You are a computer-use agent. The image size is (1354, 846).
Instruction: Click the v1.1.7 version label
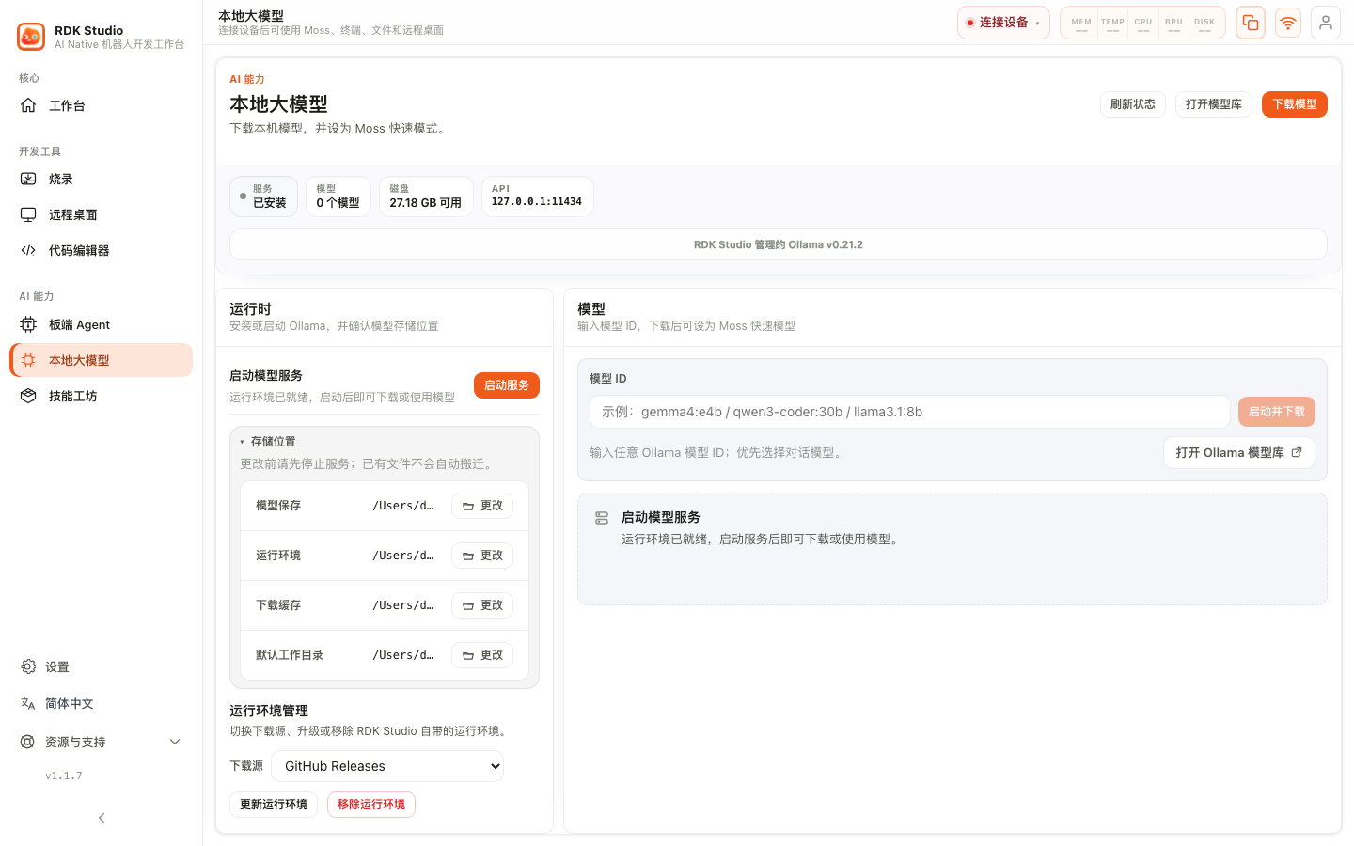[64, 776]
